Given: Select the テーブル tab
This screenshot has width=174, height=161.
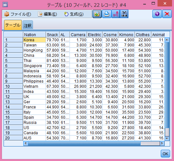Looking at the screenshot, I should (x=13, y=25).
